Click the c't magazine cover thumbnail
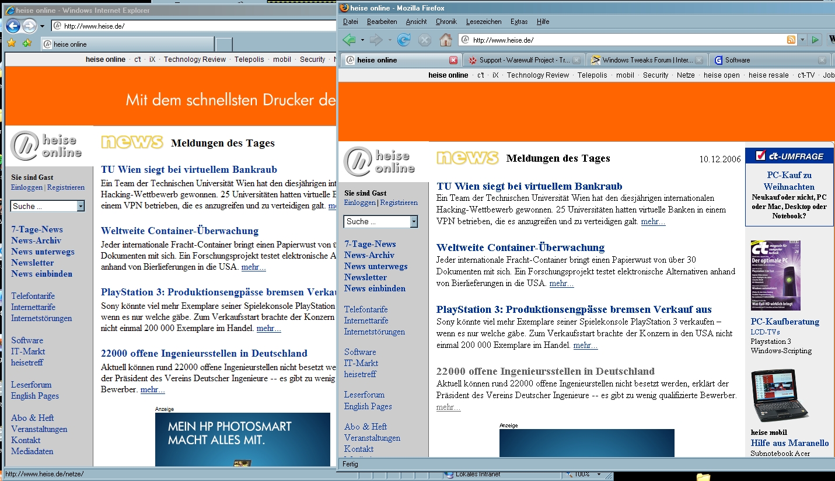The width and height of the screenshot is (835, 481). coord(775,276)
